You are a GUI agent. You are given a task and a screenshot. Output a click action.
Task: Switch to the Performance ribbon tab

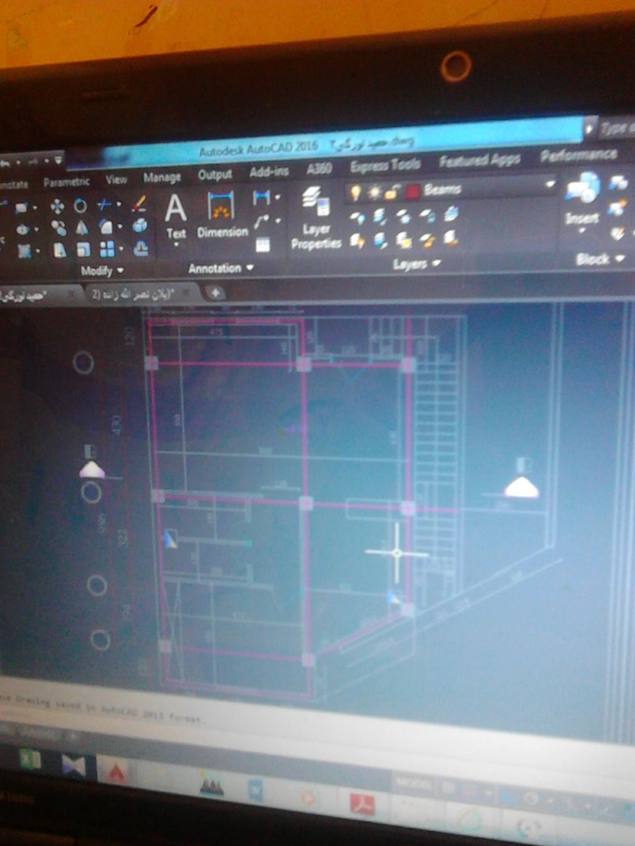[x=579, y=156]
